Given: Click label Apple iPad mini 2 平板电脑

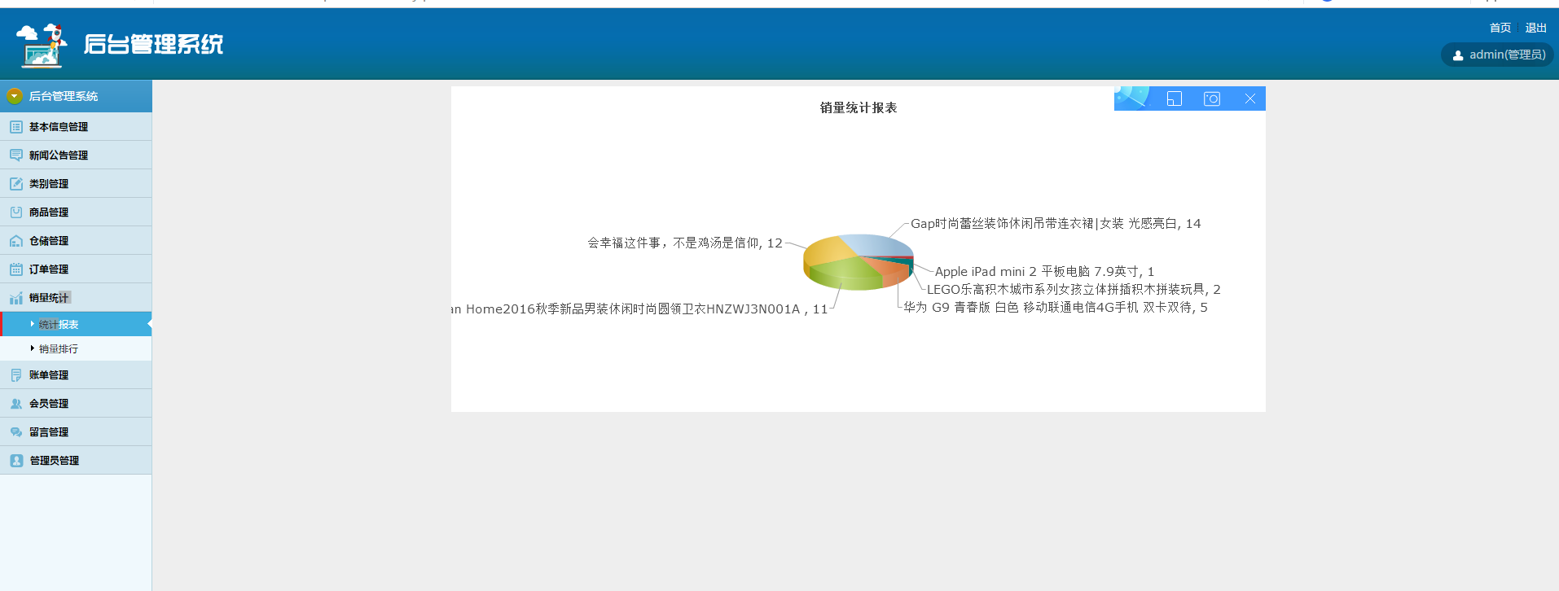Looking at the screenshot, I should tap(1044, 271).
